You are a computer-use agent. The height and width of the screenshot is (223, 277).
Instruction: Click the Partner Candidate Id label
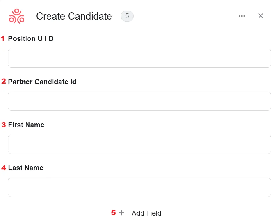click(42, 82)
